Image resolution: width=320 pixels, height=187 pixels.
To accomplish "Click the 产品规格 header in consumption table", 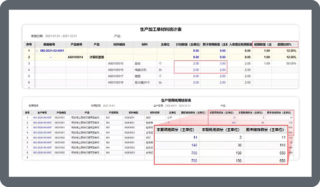I will tap(114, 113).
